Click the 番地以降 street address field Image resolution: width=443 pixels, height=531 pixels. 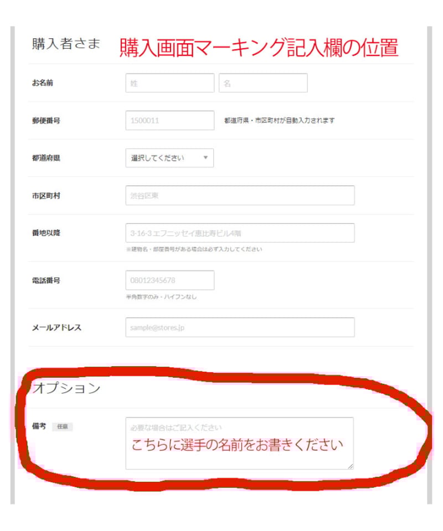tap(240, 233)
